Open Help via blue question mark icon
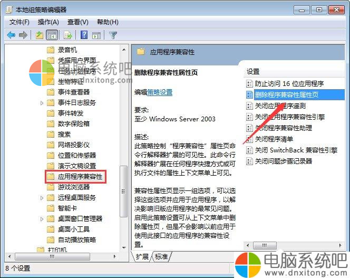 [84, 35]
